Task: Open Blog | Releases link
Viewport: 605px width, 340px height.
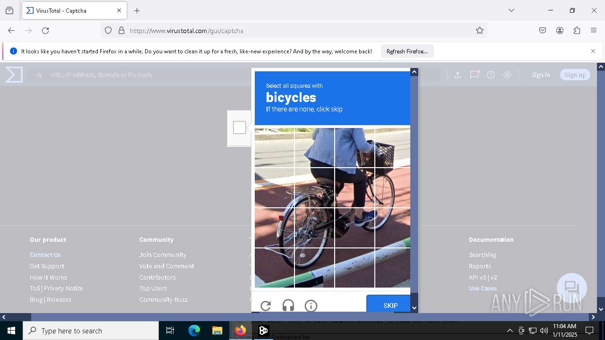Action: [x=51, y=299]
